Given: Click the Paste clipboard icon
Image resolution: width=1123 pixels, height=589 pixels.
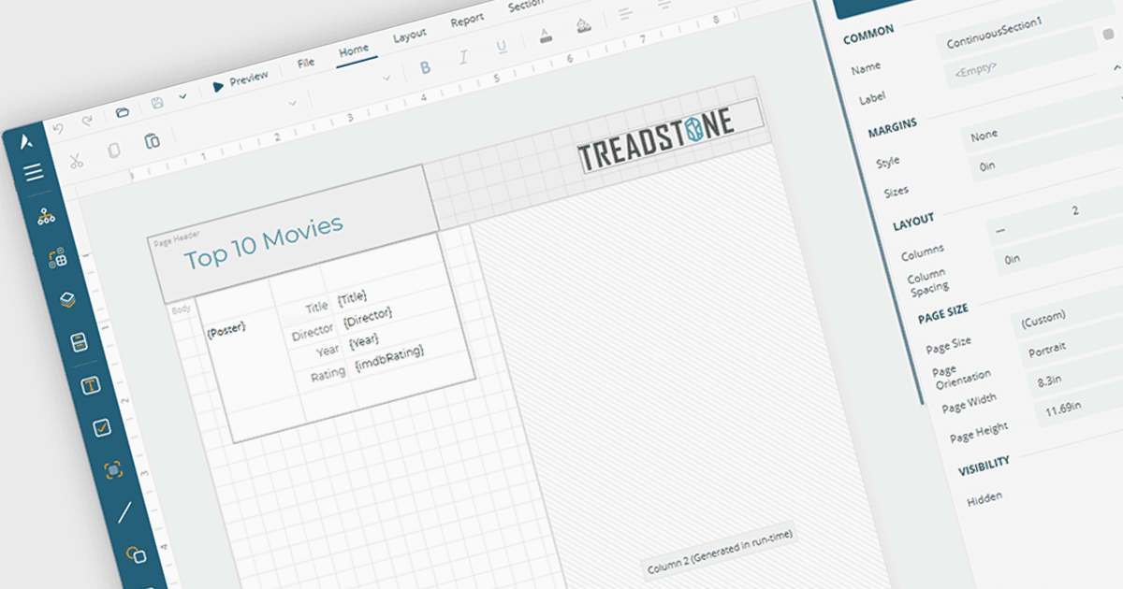Looking at the screenshot, I should point(152,140).
